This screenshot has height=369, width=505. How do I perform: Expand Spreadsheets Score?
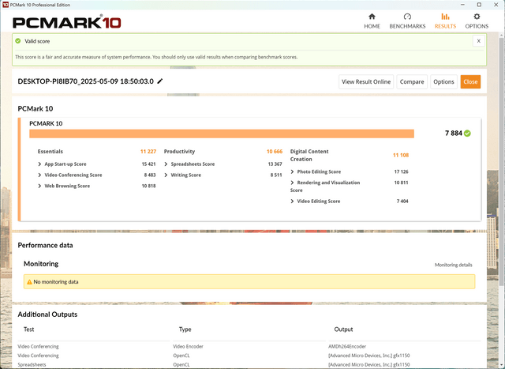pyautogui.click(x=166, y=164)
